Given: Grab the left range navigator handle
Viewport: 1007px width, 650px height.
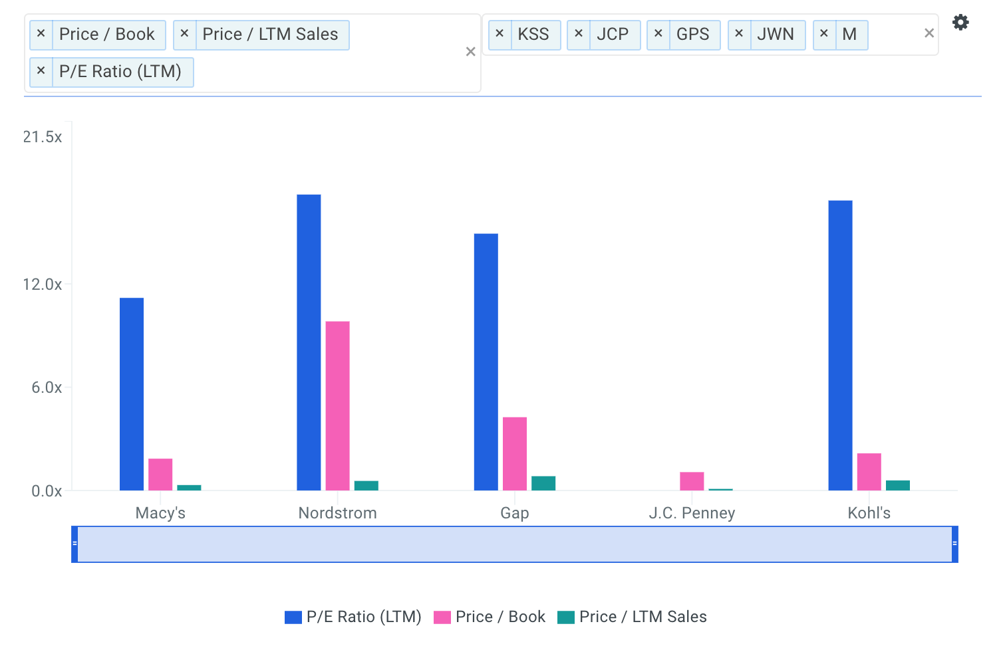Looking at the screenshot, I should [74, 544].
